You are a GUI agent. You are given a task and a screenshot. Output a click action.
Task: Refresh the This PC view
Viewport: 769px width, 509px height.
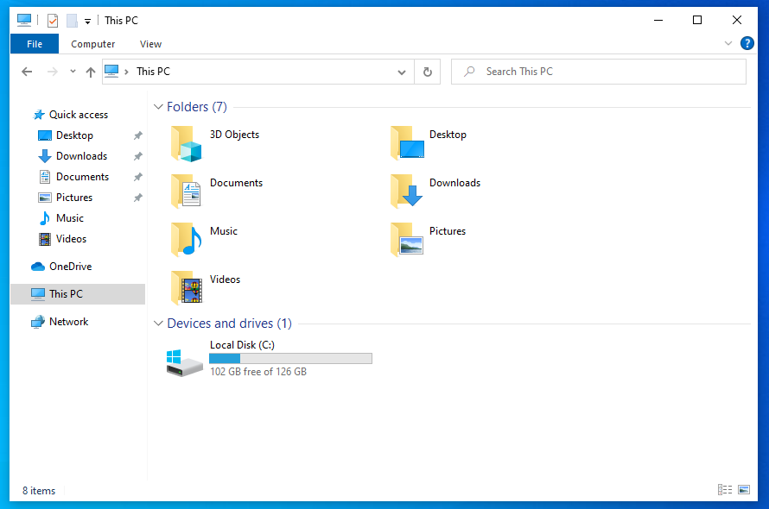(427, 72)
